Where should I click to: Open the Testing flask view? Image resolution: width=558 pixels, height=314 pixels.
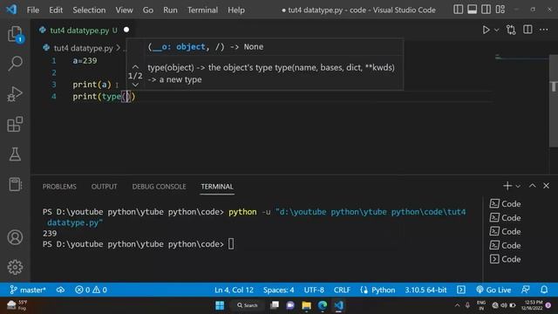point(15,154)
